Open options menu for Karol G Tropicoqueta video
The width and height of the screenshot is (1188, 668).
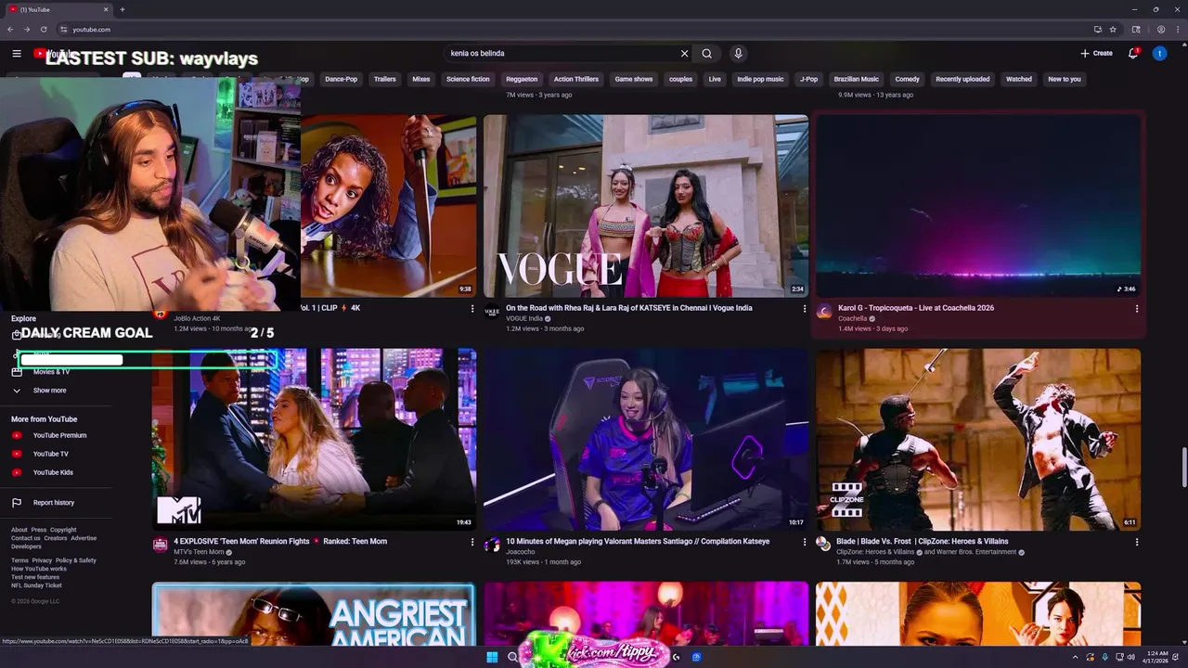pyautogui.click(x=1137, y=309)
